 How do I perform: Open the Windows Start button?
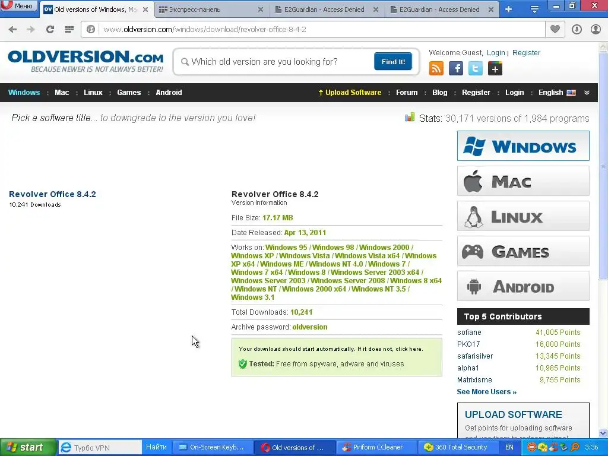click(28, 448)
